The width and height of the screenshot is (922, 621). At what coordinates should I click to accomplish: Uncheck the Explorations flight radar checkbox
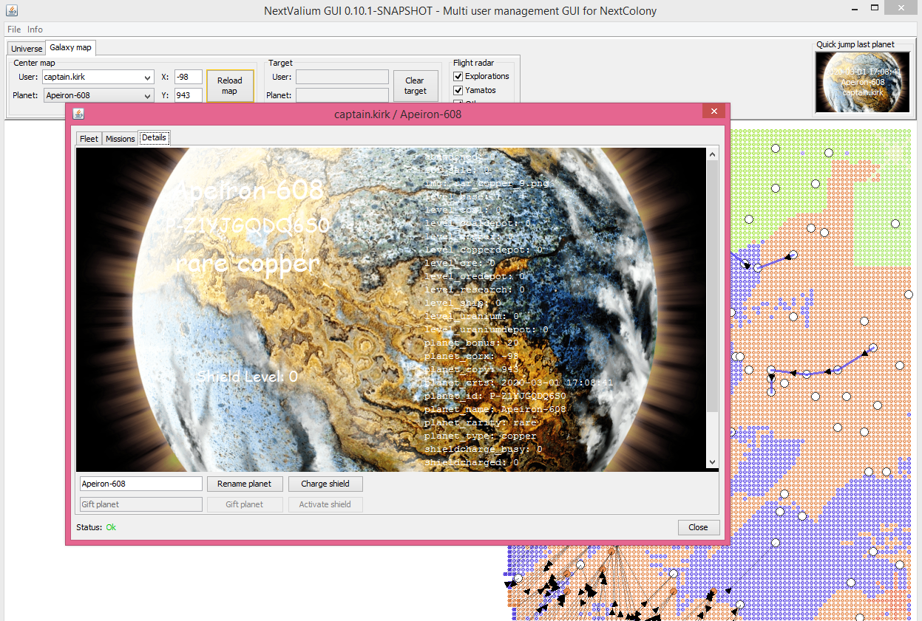coord(458,76)
